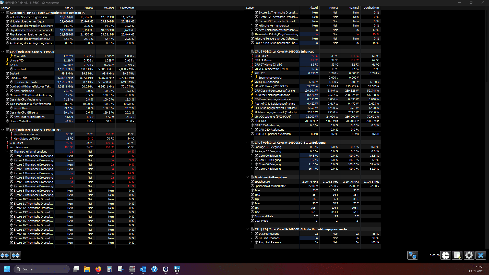Collapse the Enhanced CPU section

[247, 51]
